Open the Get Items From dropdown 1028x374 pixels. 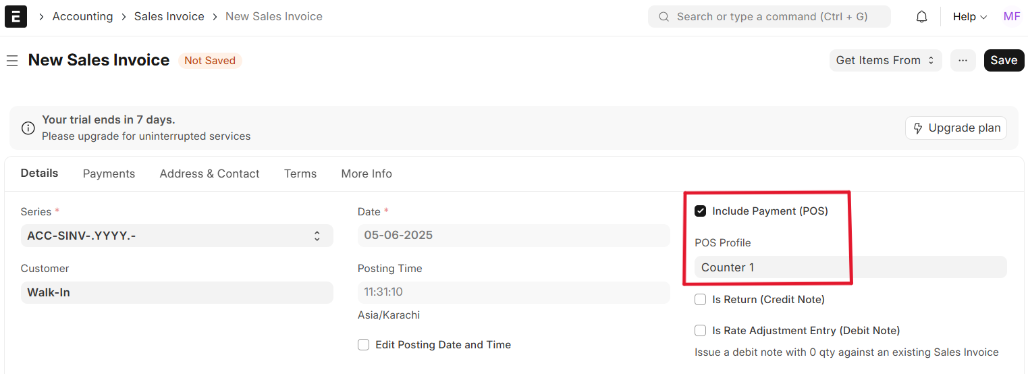tap(885, 60)
